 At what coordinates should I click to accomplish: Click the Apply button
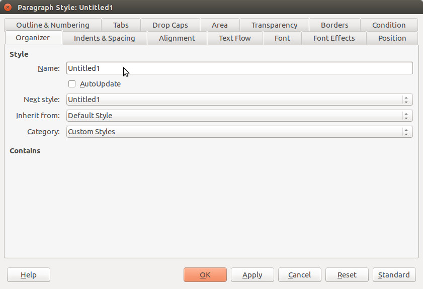coord(252,275)
